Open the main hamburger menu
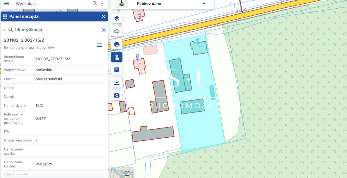This screenshot has height=178, width=347. click(6, 3)
